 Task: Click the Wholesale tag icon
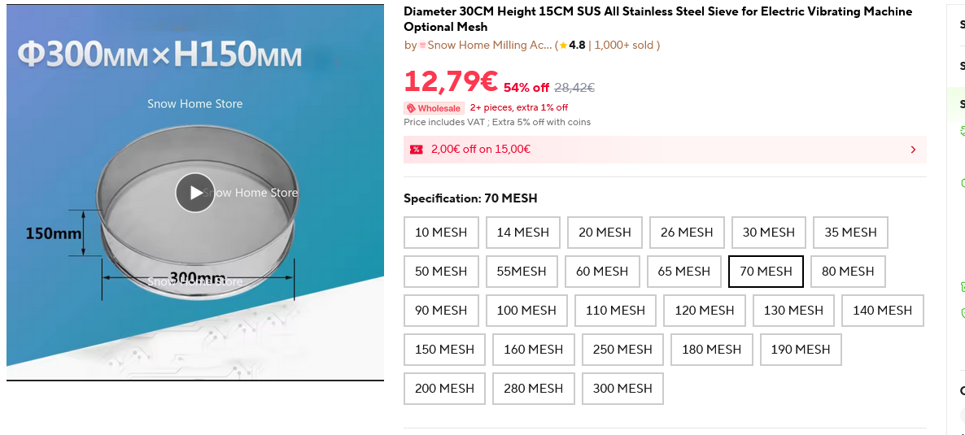(x=411, y=108)
